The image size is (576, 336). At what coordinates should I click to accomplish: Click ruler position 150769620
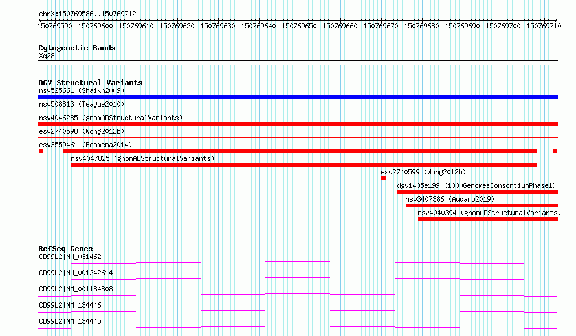pyautogui.click(x=177, y=26)
